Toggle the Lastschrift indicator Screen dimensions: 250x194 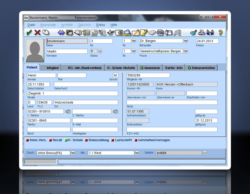pyautogui.click(x=113, y=140)
